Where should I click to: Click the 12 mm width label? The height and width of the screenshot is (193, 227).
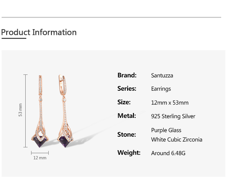(x=40, y=158)
